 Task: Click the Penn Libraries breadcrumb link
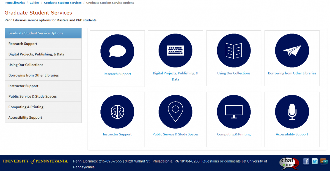pos(15,3)
